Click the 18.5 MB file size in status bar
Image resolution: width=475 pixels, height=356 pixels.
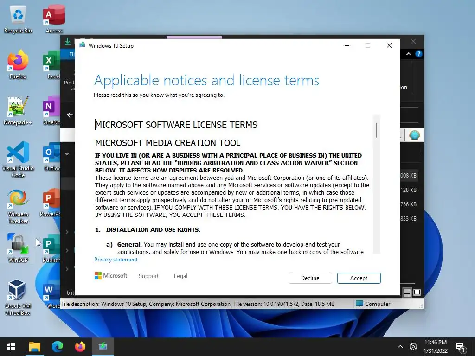click(x=324, y=304)
